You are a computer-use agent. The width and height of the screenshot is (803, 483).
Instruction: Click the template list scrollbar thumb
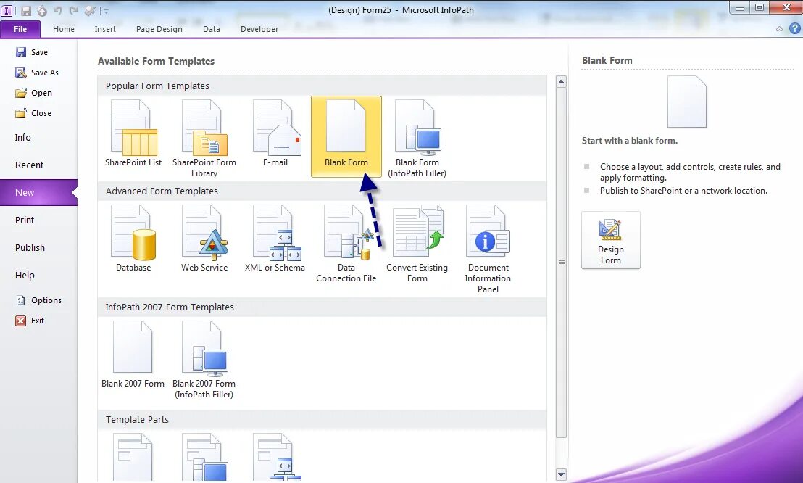(561, 263)
